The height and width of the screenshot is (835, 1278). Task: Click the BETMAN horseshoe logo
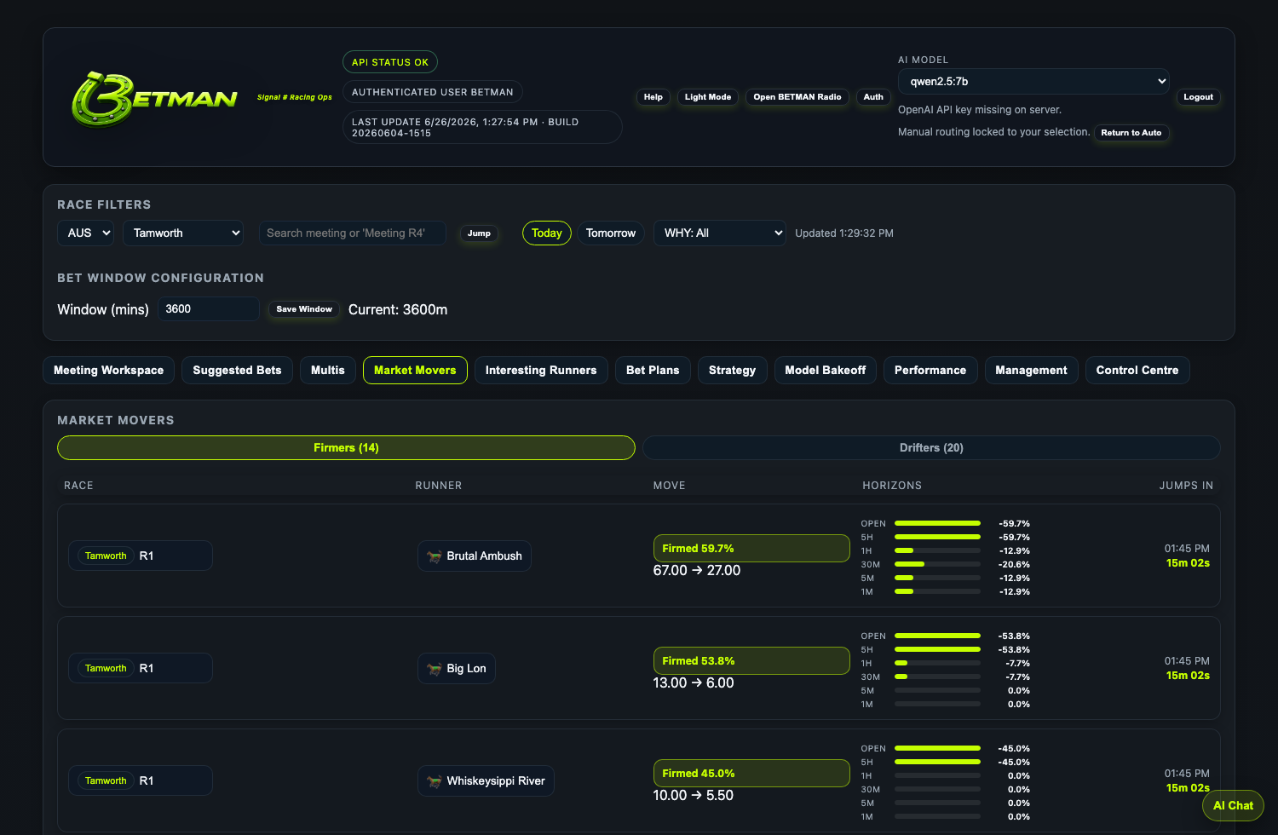pos(155,98)
